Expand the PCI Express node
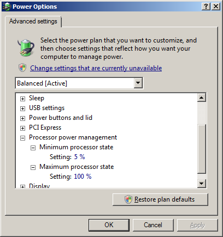This screenshot has width=223, height=237. (x=22, y=128)
